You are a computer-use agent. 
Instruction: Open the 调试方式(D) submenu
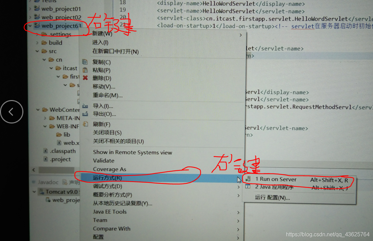point(162,186)
